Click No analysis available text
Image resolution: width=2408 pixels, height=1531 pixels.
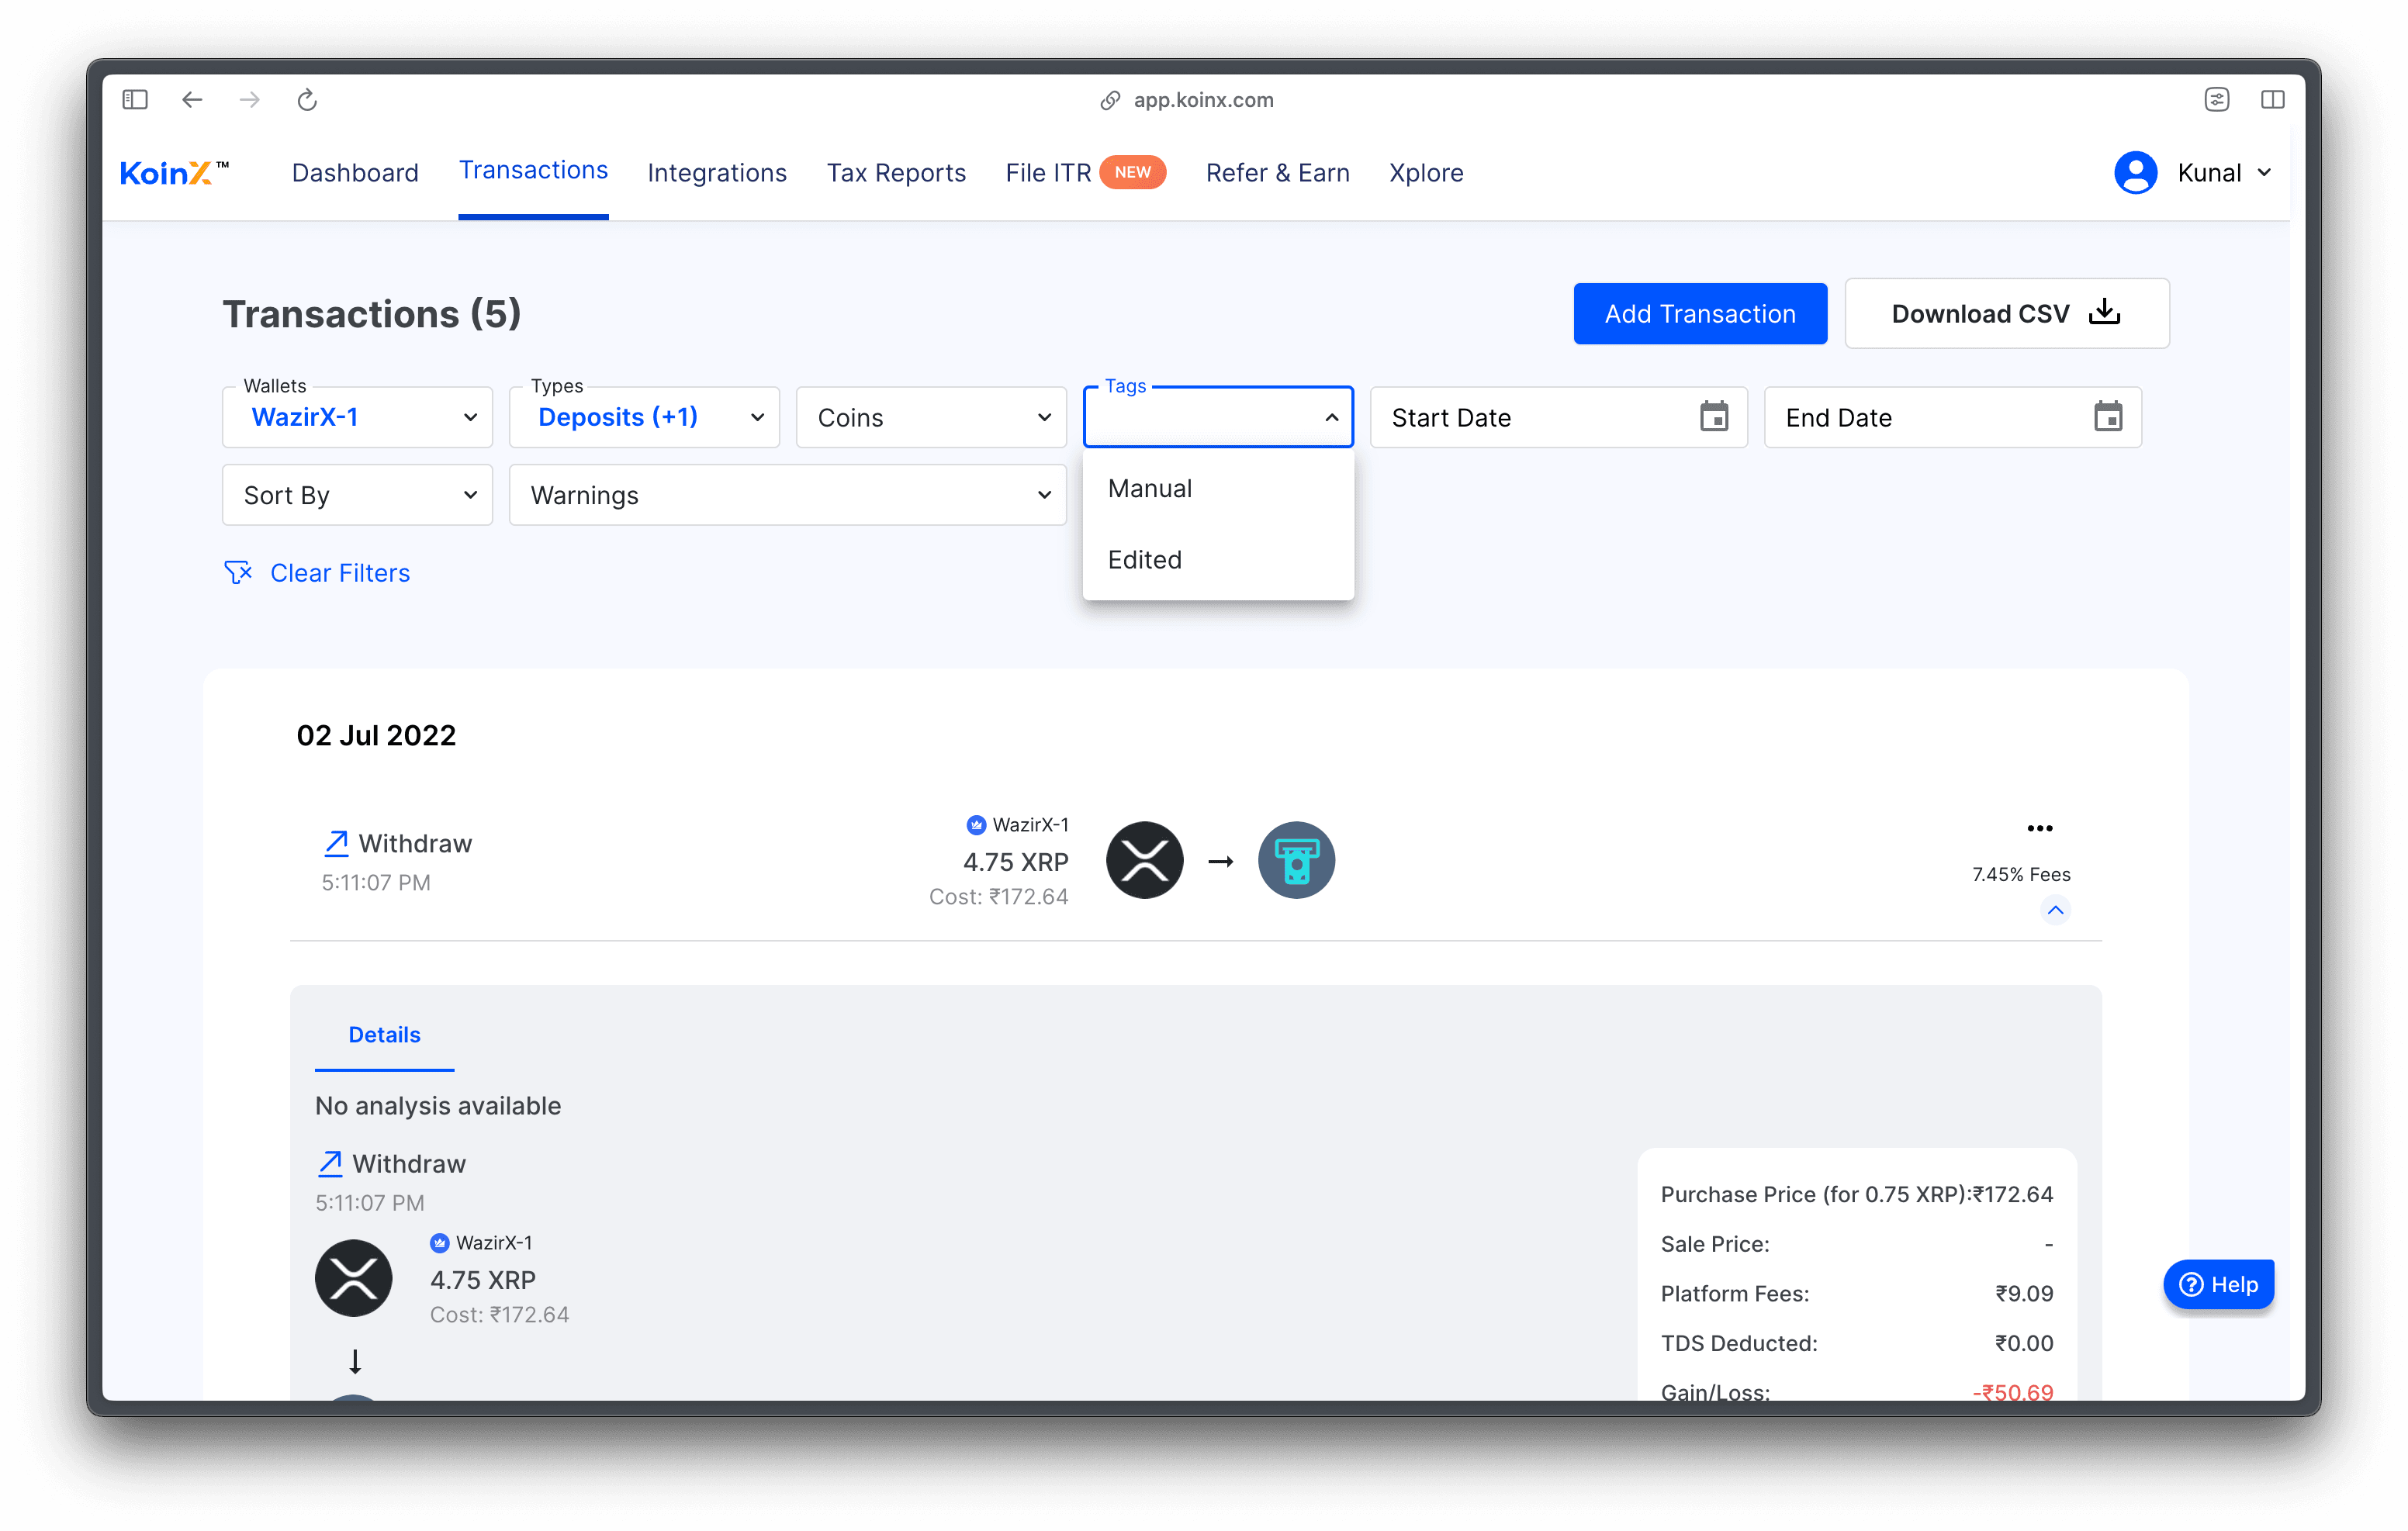[438, 1105]
